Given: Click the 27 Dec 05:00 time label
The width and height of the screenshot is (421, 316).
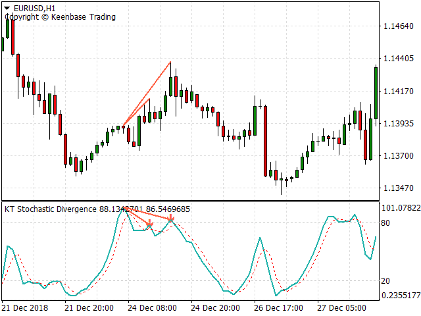Looking at the screenshot, I should [x=341, y=308].
